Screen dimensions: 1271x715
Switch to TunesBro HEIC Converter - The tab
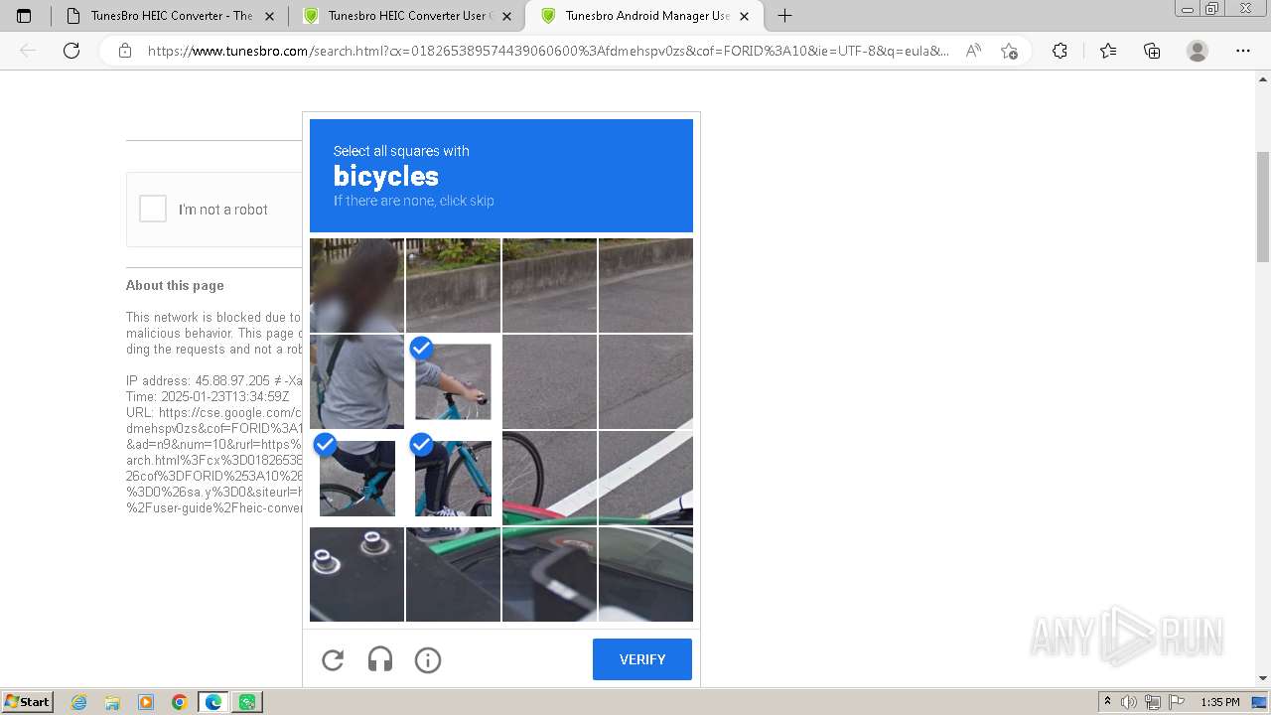(171, 16)
